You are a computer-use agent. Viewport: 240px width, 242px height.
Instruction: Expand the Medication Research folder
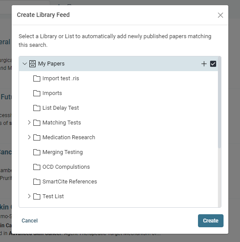coord(29,137)
